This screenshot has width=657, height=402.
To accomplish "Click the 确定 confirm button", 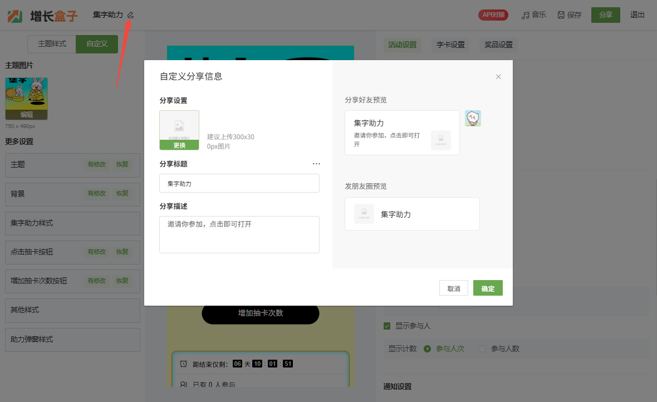I will (488, 288).
